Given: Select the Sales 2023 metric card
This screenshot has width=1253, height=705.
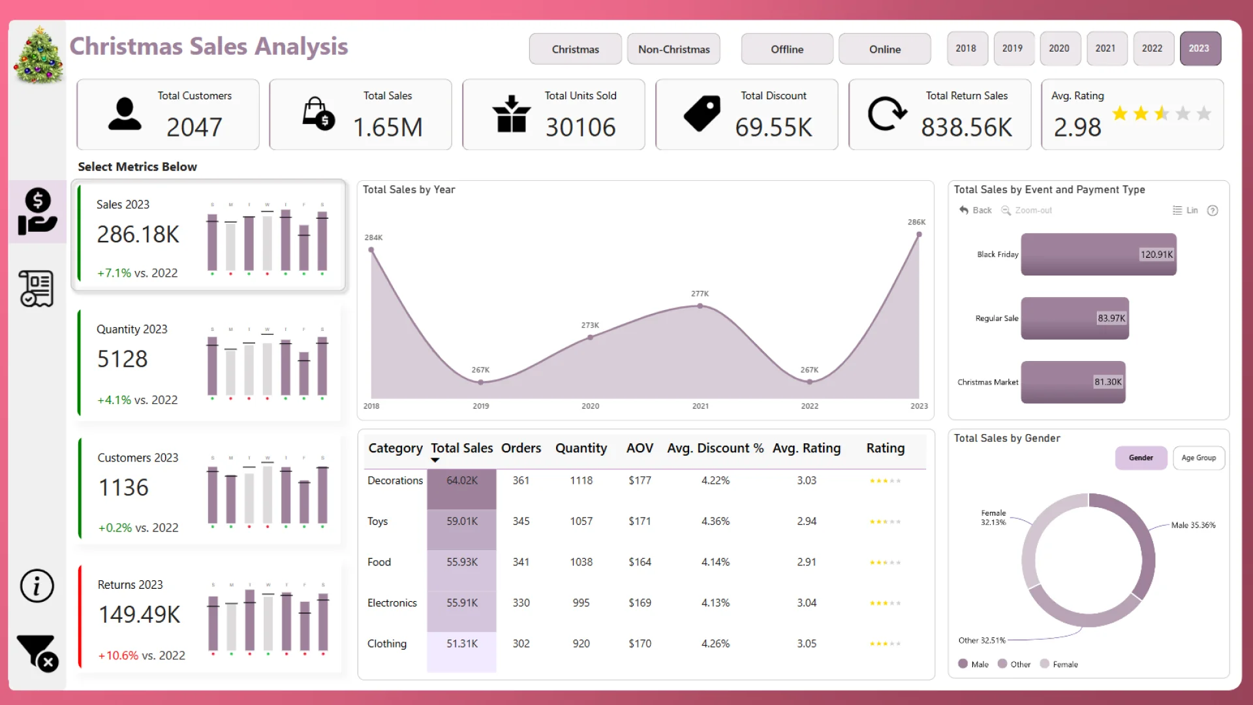Looking at the screenshot, I should click(209, 236).
